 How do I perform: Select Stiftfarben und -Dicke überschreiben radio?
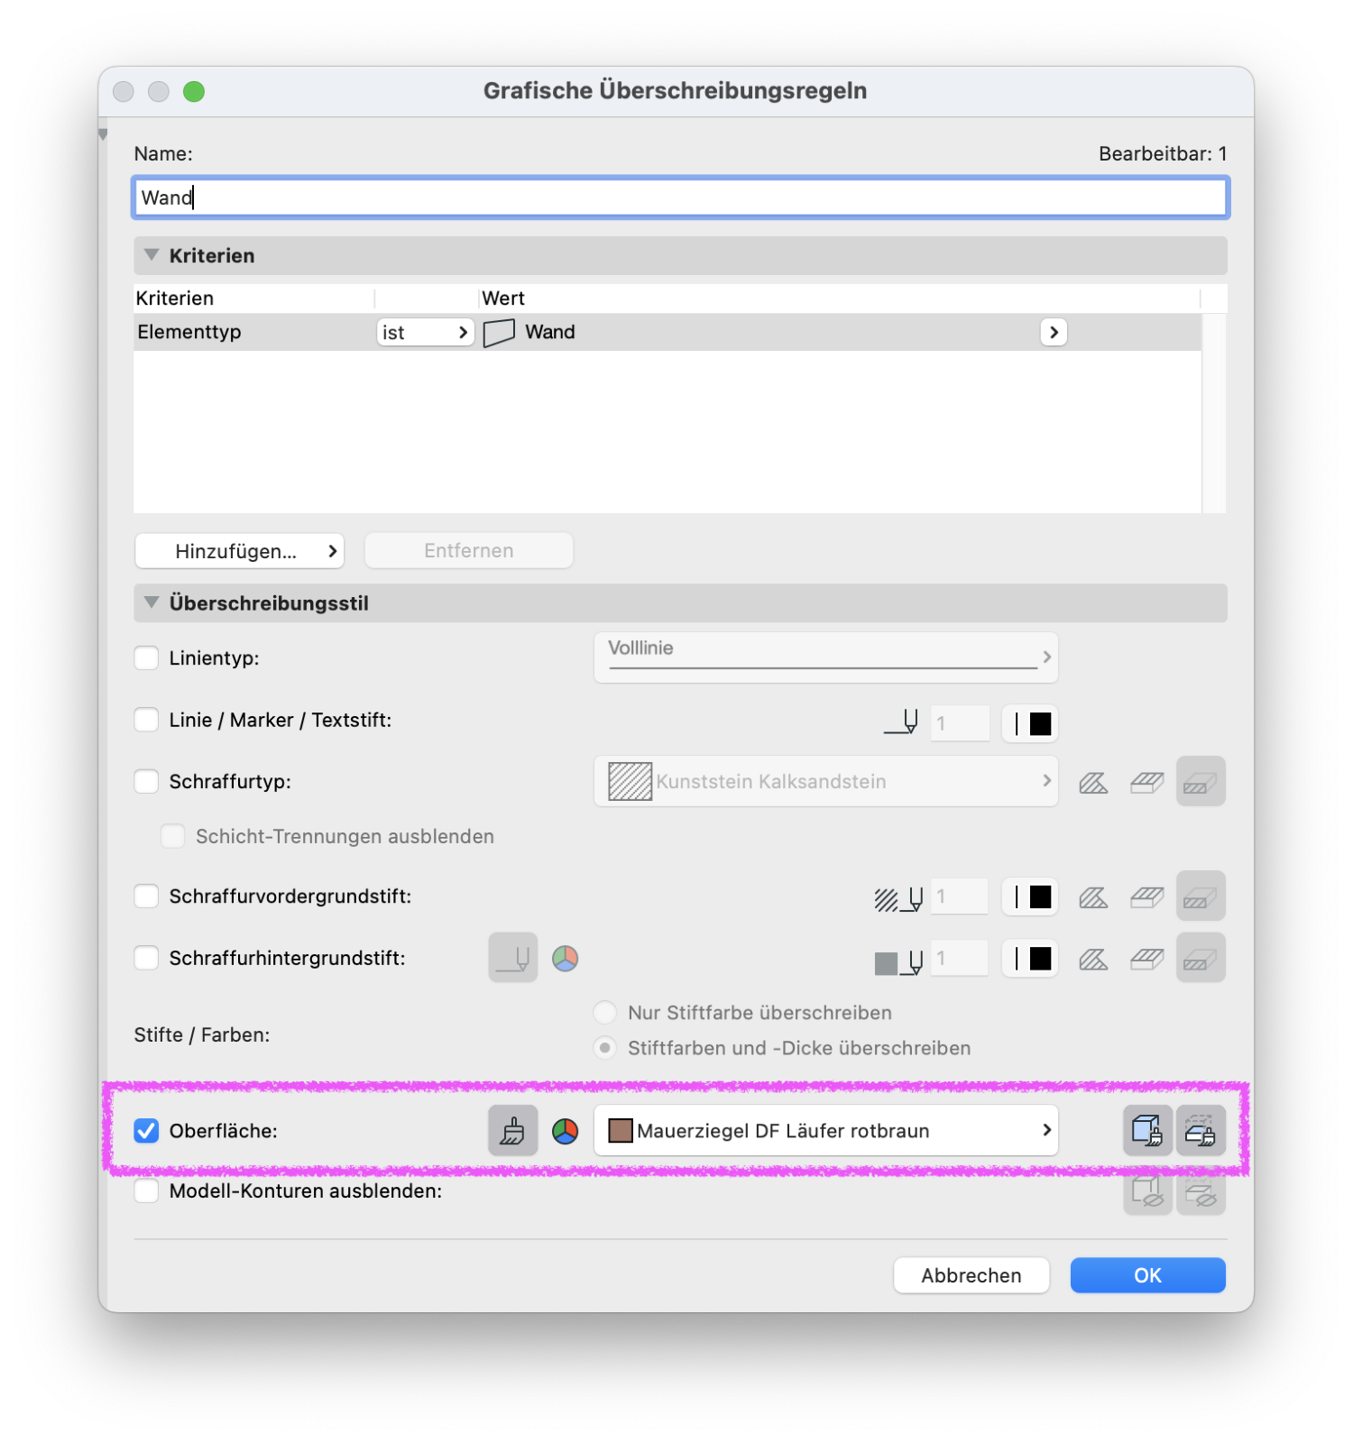click(605, 1048)
